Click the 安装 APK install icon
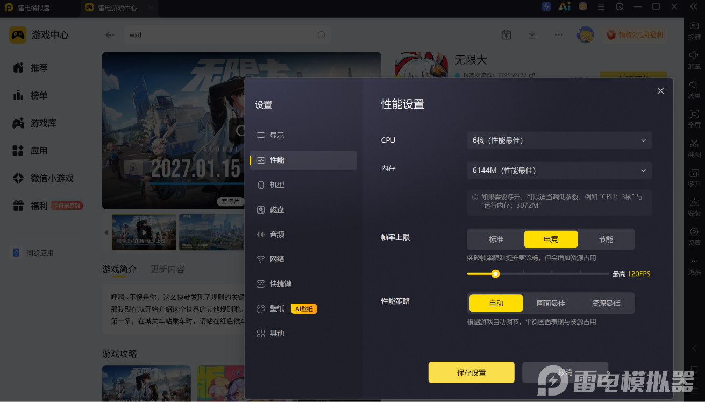Image resolution: width=705 pixels, height=402 pixels. coord(694,202)
